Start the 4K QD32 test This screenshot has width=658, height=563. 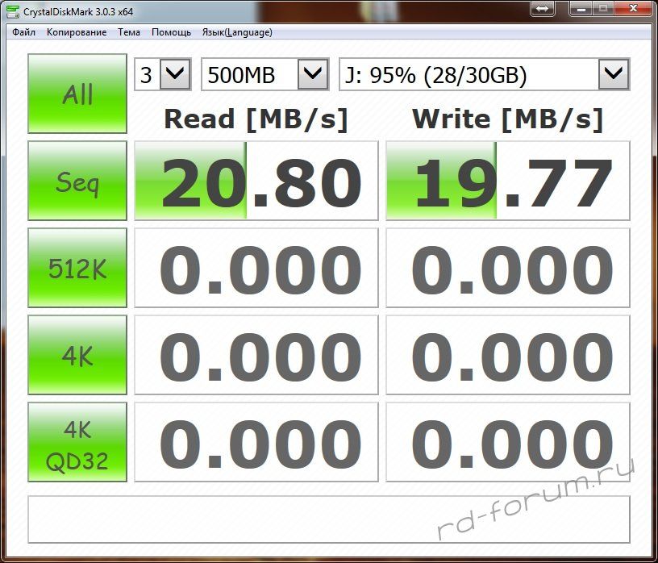click(77, 442)
